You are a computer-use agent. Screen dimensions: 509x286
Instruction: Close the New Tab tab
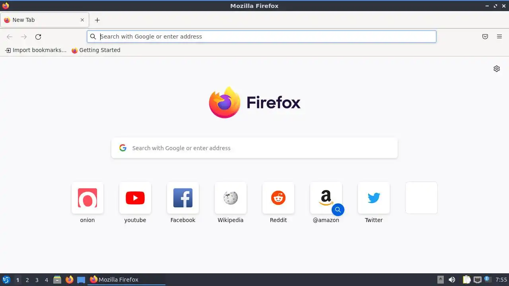[82, 20]
